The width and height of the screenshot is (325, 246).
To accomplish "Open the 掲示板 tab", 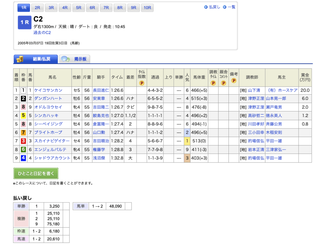I will coord(74,59).
